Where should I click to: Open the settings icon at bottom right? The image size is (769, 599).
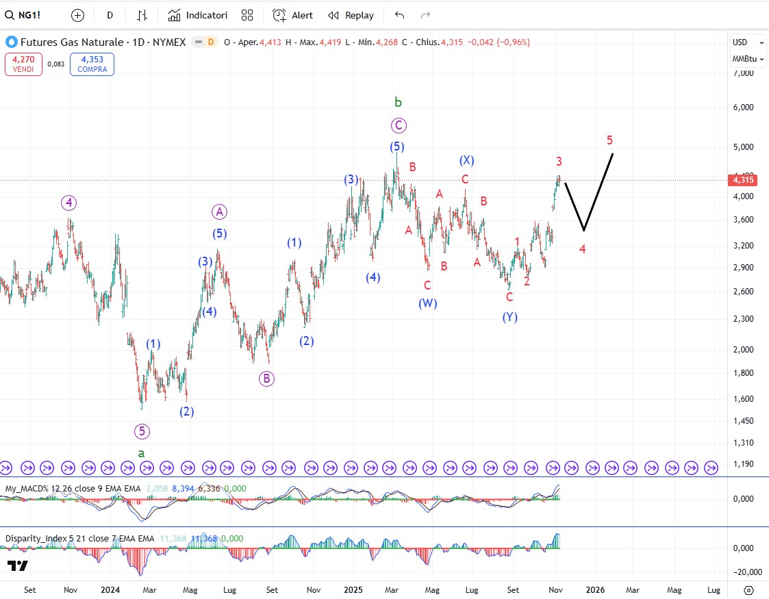(748, 589)
